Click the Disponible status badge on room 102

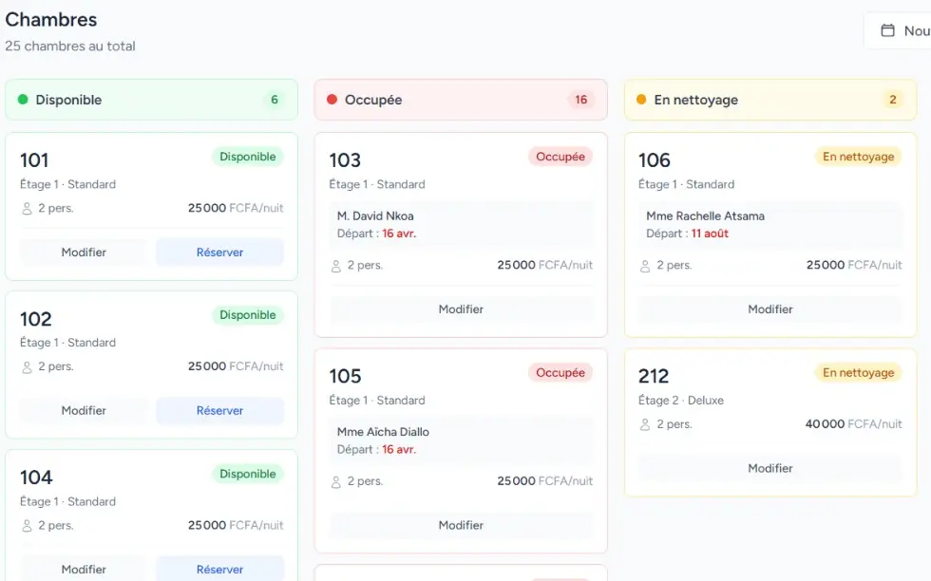(x=248, y=315)
